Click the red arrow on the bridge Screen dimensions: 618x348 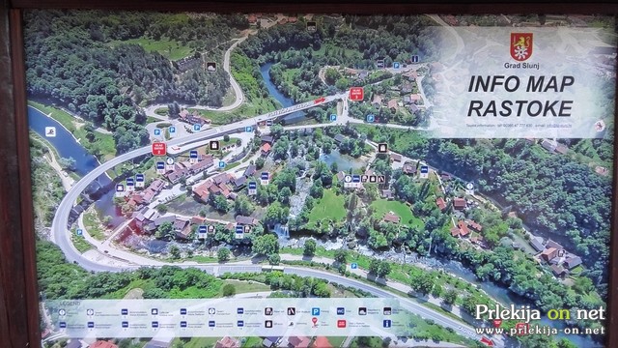320,101
